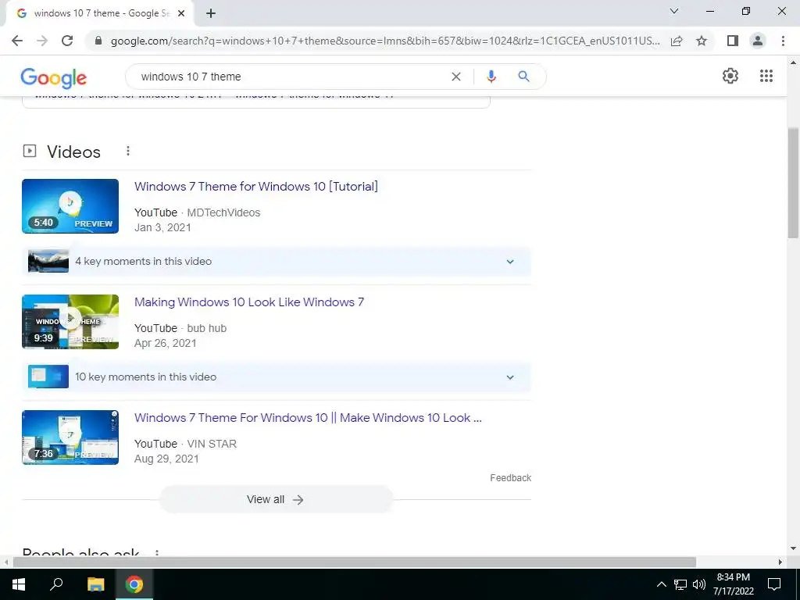800x600 pixels.
Task: View site security lock info
Action: click(98, 41)
